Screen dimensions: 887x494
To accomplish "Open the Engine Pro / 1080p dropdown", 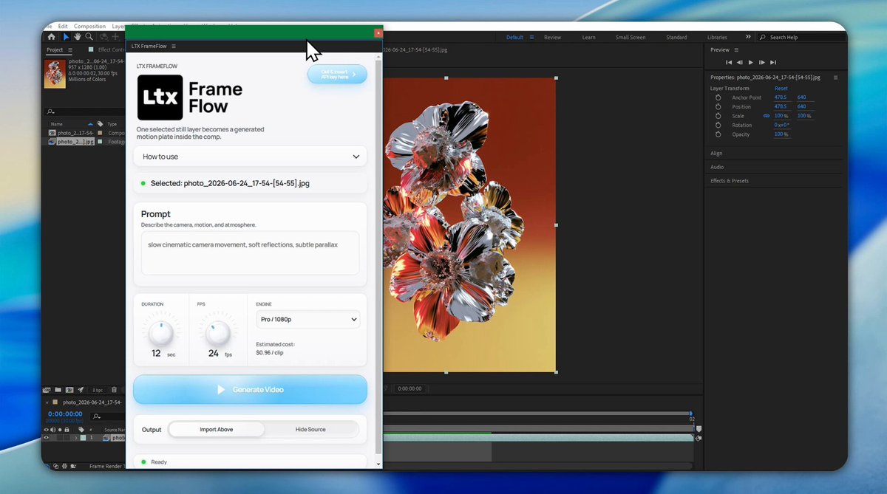I will click(x=307, y=320).
